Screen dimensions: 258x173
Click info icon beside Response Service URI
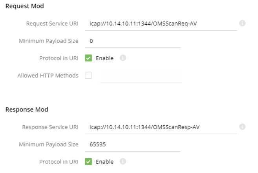[x=242, y=126]
